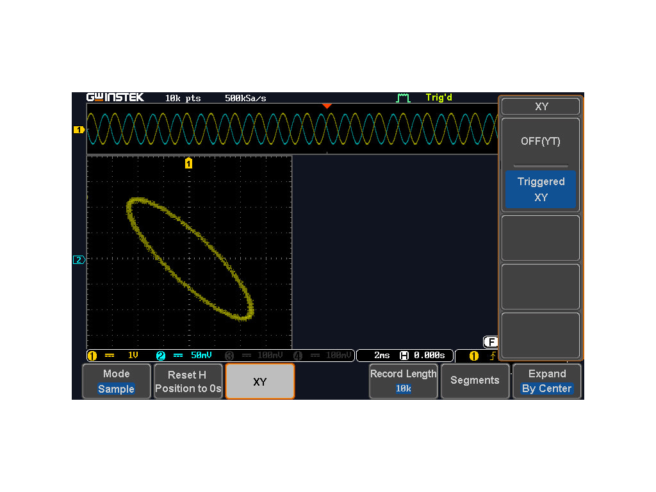Screen dimensions: 656x492
Task: Click the trigger source icon at bottom right
Action: [x=473, y=356]
